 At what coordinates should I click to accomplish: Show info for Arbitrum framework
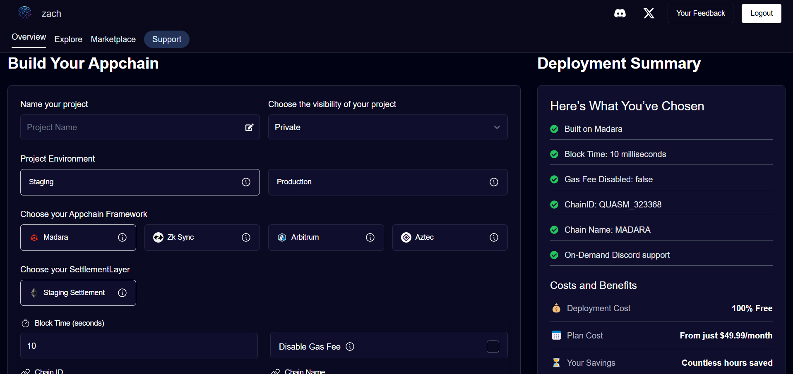click(x=370, y=237)
